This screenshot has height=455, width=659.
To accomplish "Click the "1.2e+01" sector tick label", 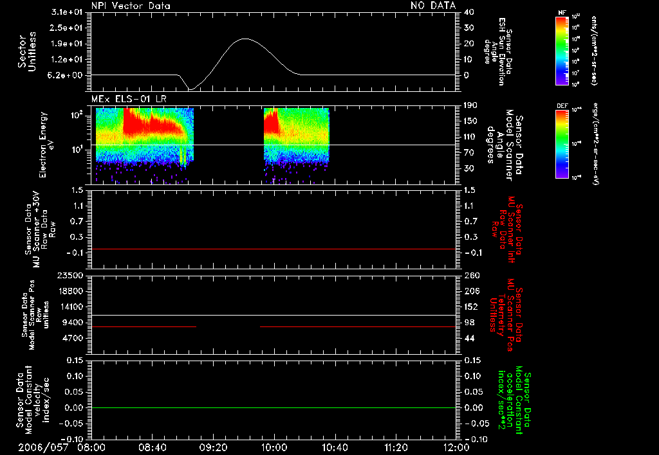I will click(x=67, y=59).
